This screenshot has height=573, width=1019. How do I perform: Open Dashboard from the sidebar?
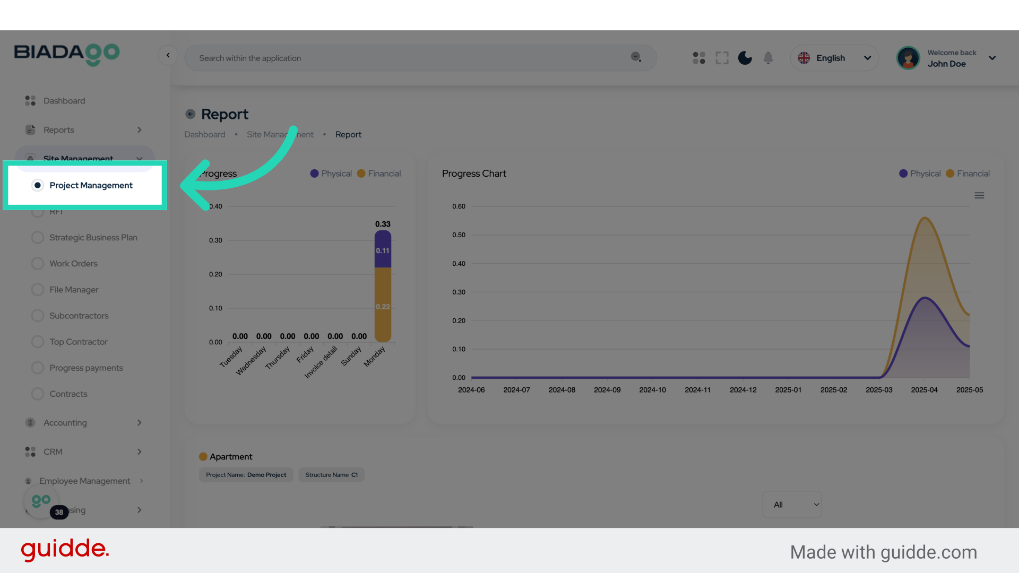[x=64, y=101]
